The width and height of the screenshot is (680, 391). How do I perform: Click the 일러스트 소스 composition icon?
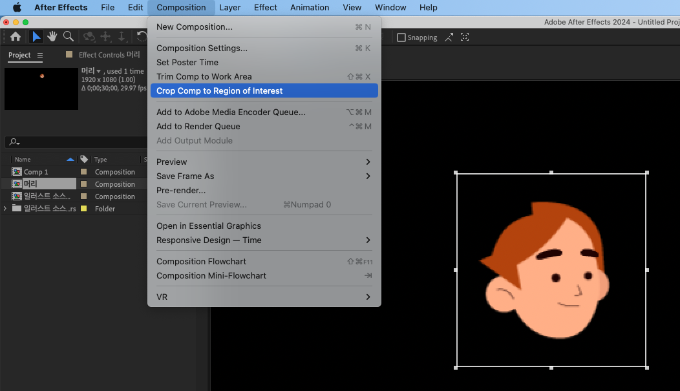(17, 196)
